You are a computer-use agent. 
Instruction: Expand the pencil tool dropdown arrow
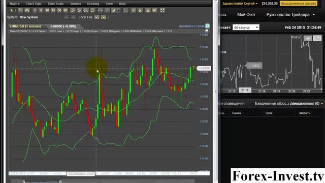pyautogui.click(x=118, y=10)
